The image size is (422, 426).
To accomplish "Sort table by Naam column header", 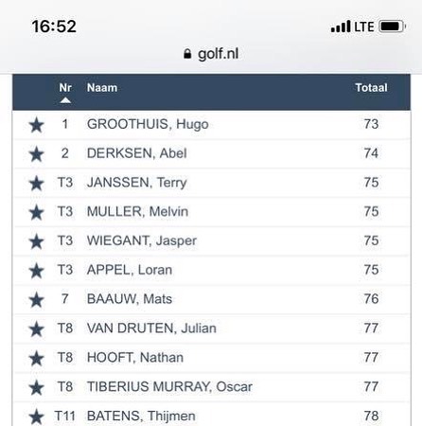I will (x=102, y=88).
